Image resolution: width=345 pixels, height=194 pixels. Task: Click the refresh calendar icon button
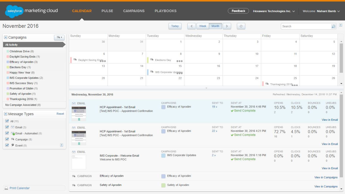point(241,26)
